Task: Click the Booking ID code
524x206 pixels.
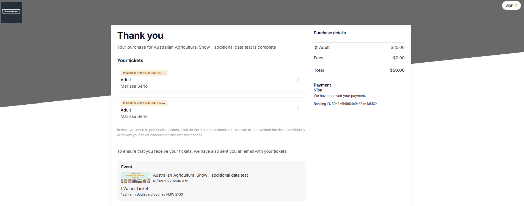Action: 354,104
